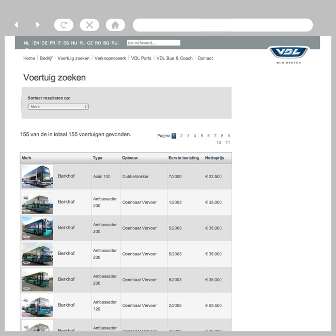
Task: Click the '1/2003' date cell
Action: tap(175, 202)
